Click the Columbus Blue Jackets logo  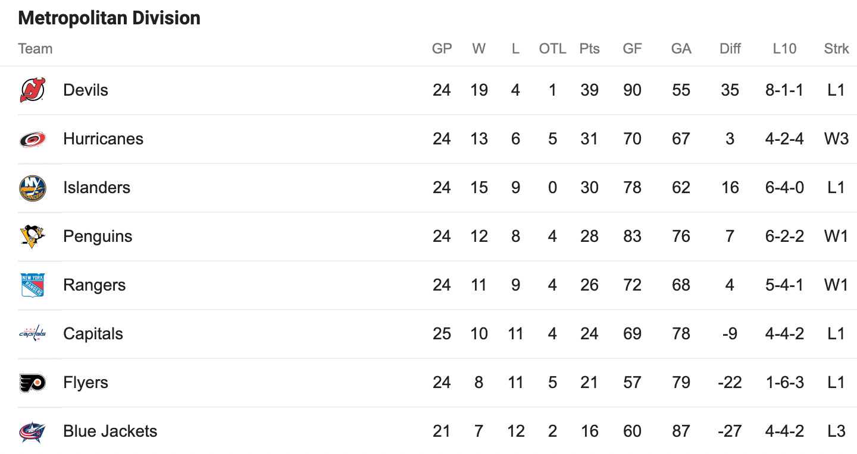tap(32, 431)
